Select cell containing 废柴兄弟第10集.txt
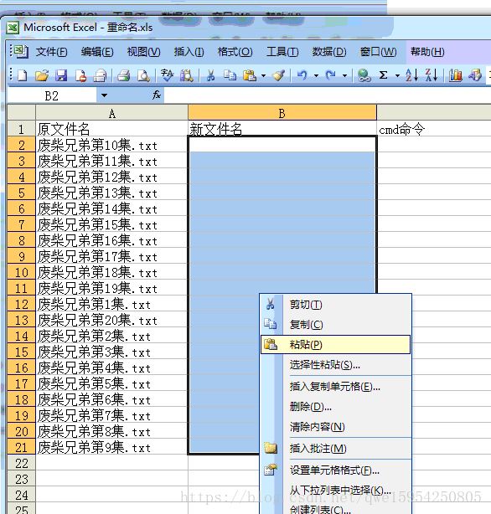Viewport: 491px width, 514px height. tap(111, 145)
